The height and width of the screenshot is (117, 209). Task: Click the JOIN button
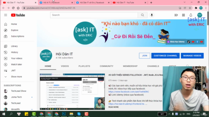tap(144, 56)
